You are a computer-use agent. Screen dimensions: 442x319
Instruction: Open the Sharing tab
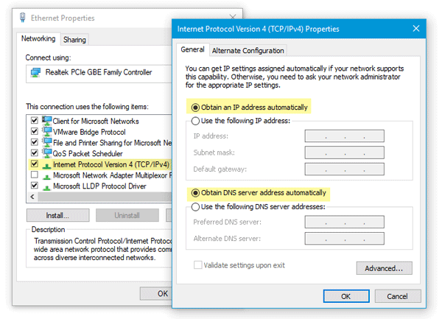tap(74, 40)
